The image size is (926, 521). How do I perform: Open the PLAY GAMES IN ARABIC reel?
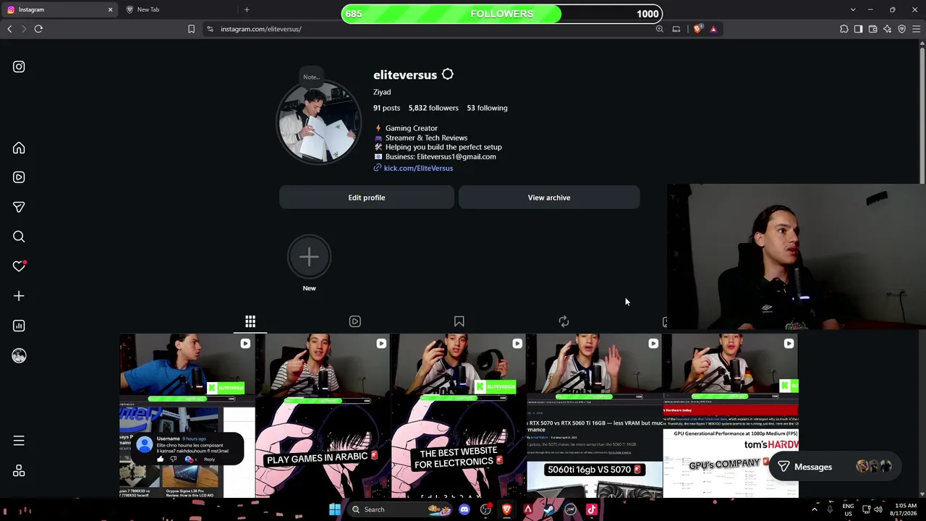tap(323, 416)
